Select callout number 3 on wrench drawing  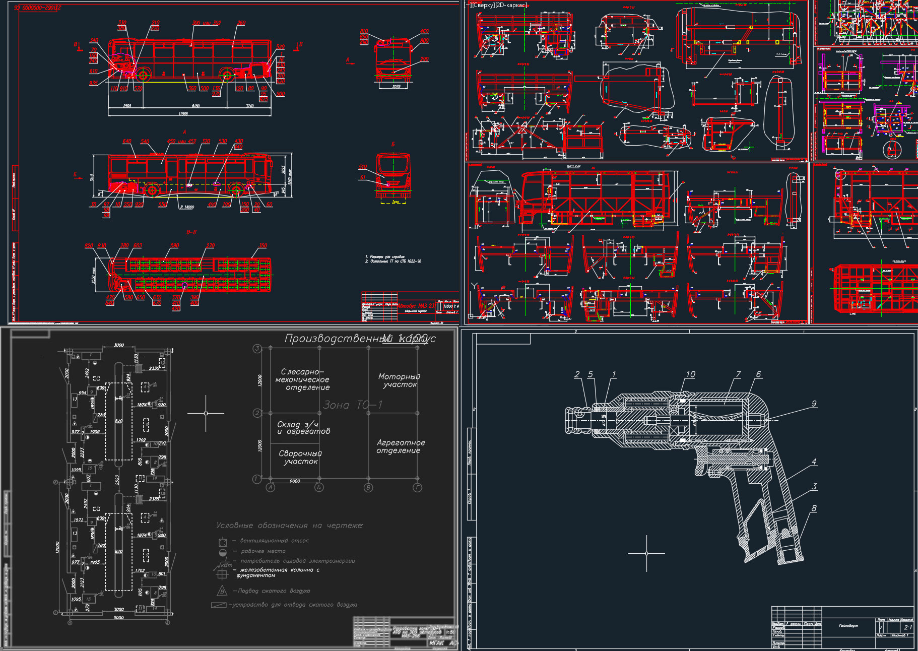814,487
